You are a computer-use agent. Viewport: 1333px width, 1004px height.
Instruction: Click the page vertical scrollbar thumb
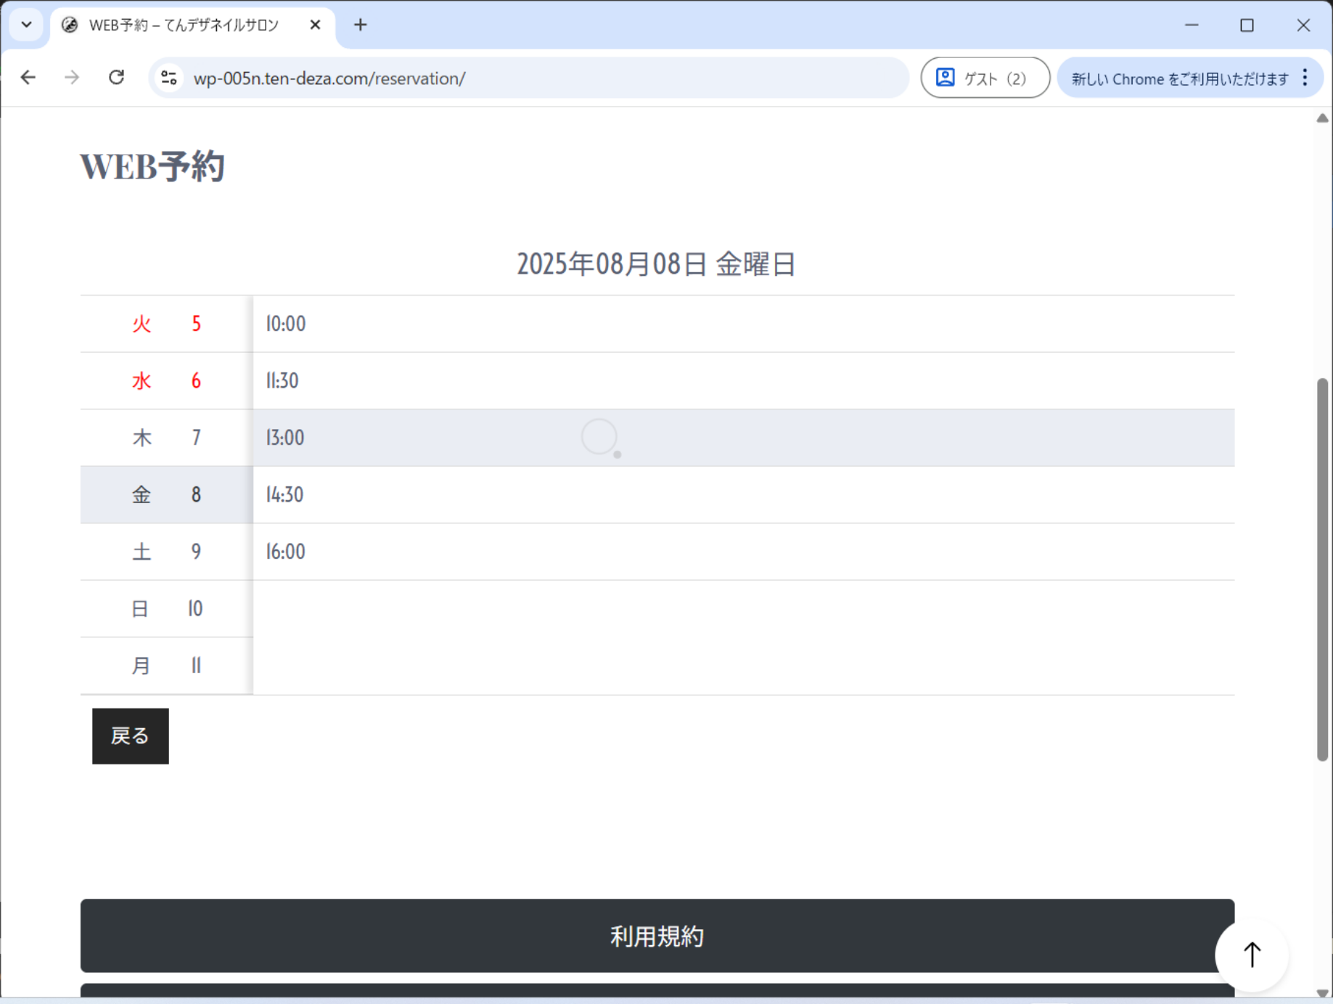[1322, 569]
